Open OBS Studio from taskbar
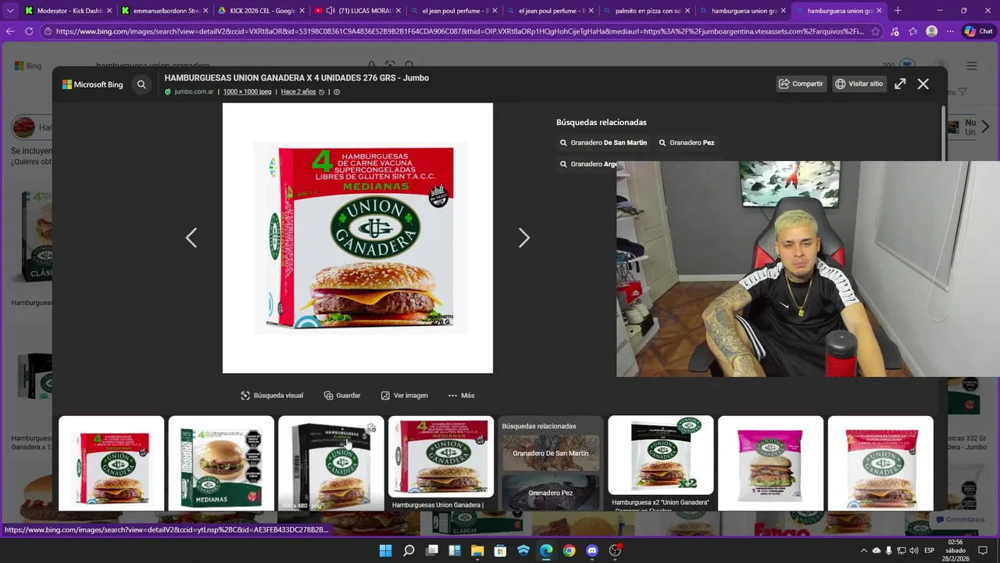The height and width of the screenshot is (563, 1000). [615, 550]
